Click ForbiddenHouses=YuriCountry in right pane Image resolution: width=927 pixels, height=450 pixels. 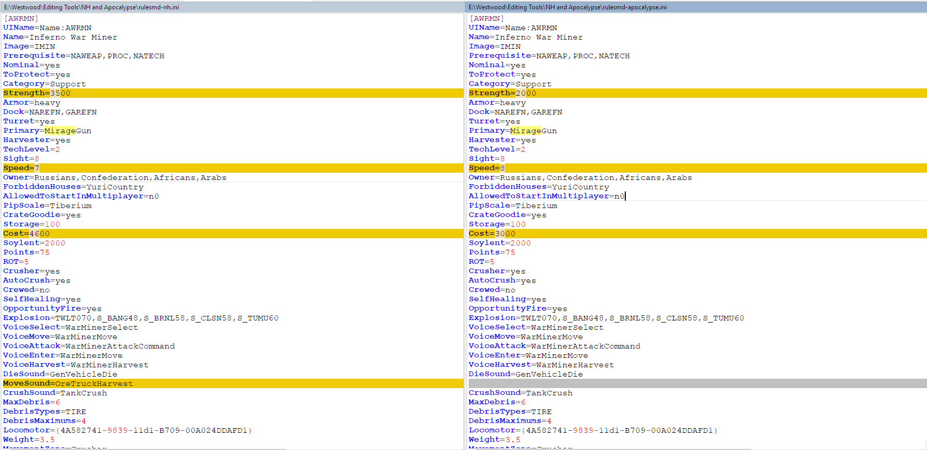(x=539, y=187)
